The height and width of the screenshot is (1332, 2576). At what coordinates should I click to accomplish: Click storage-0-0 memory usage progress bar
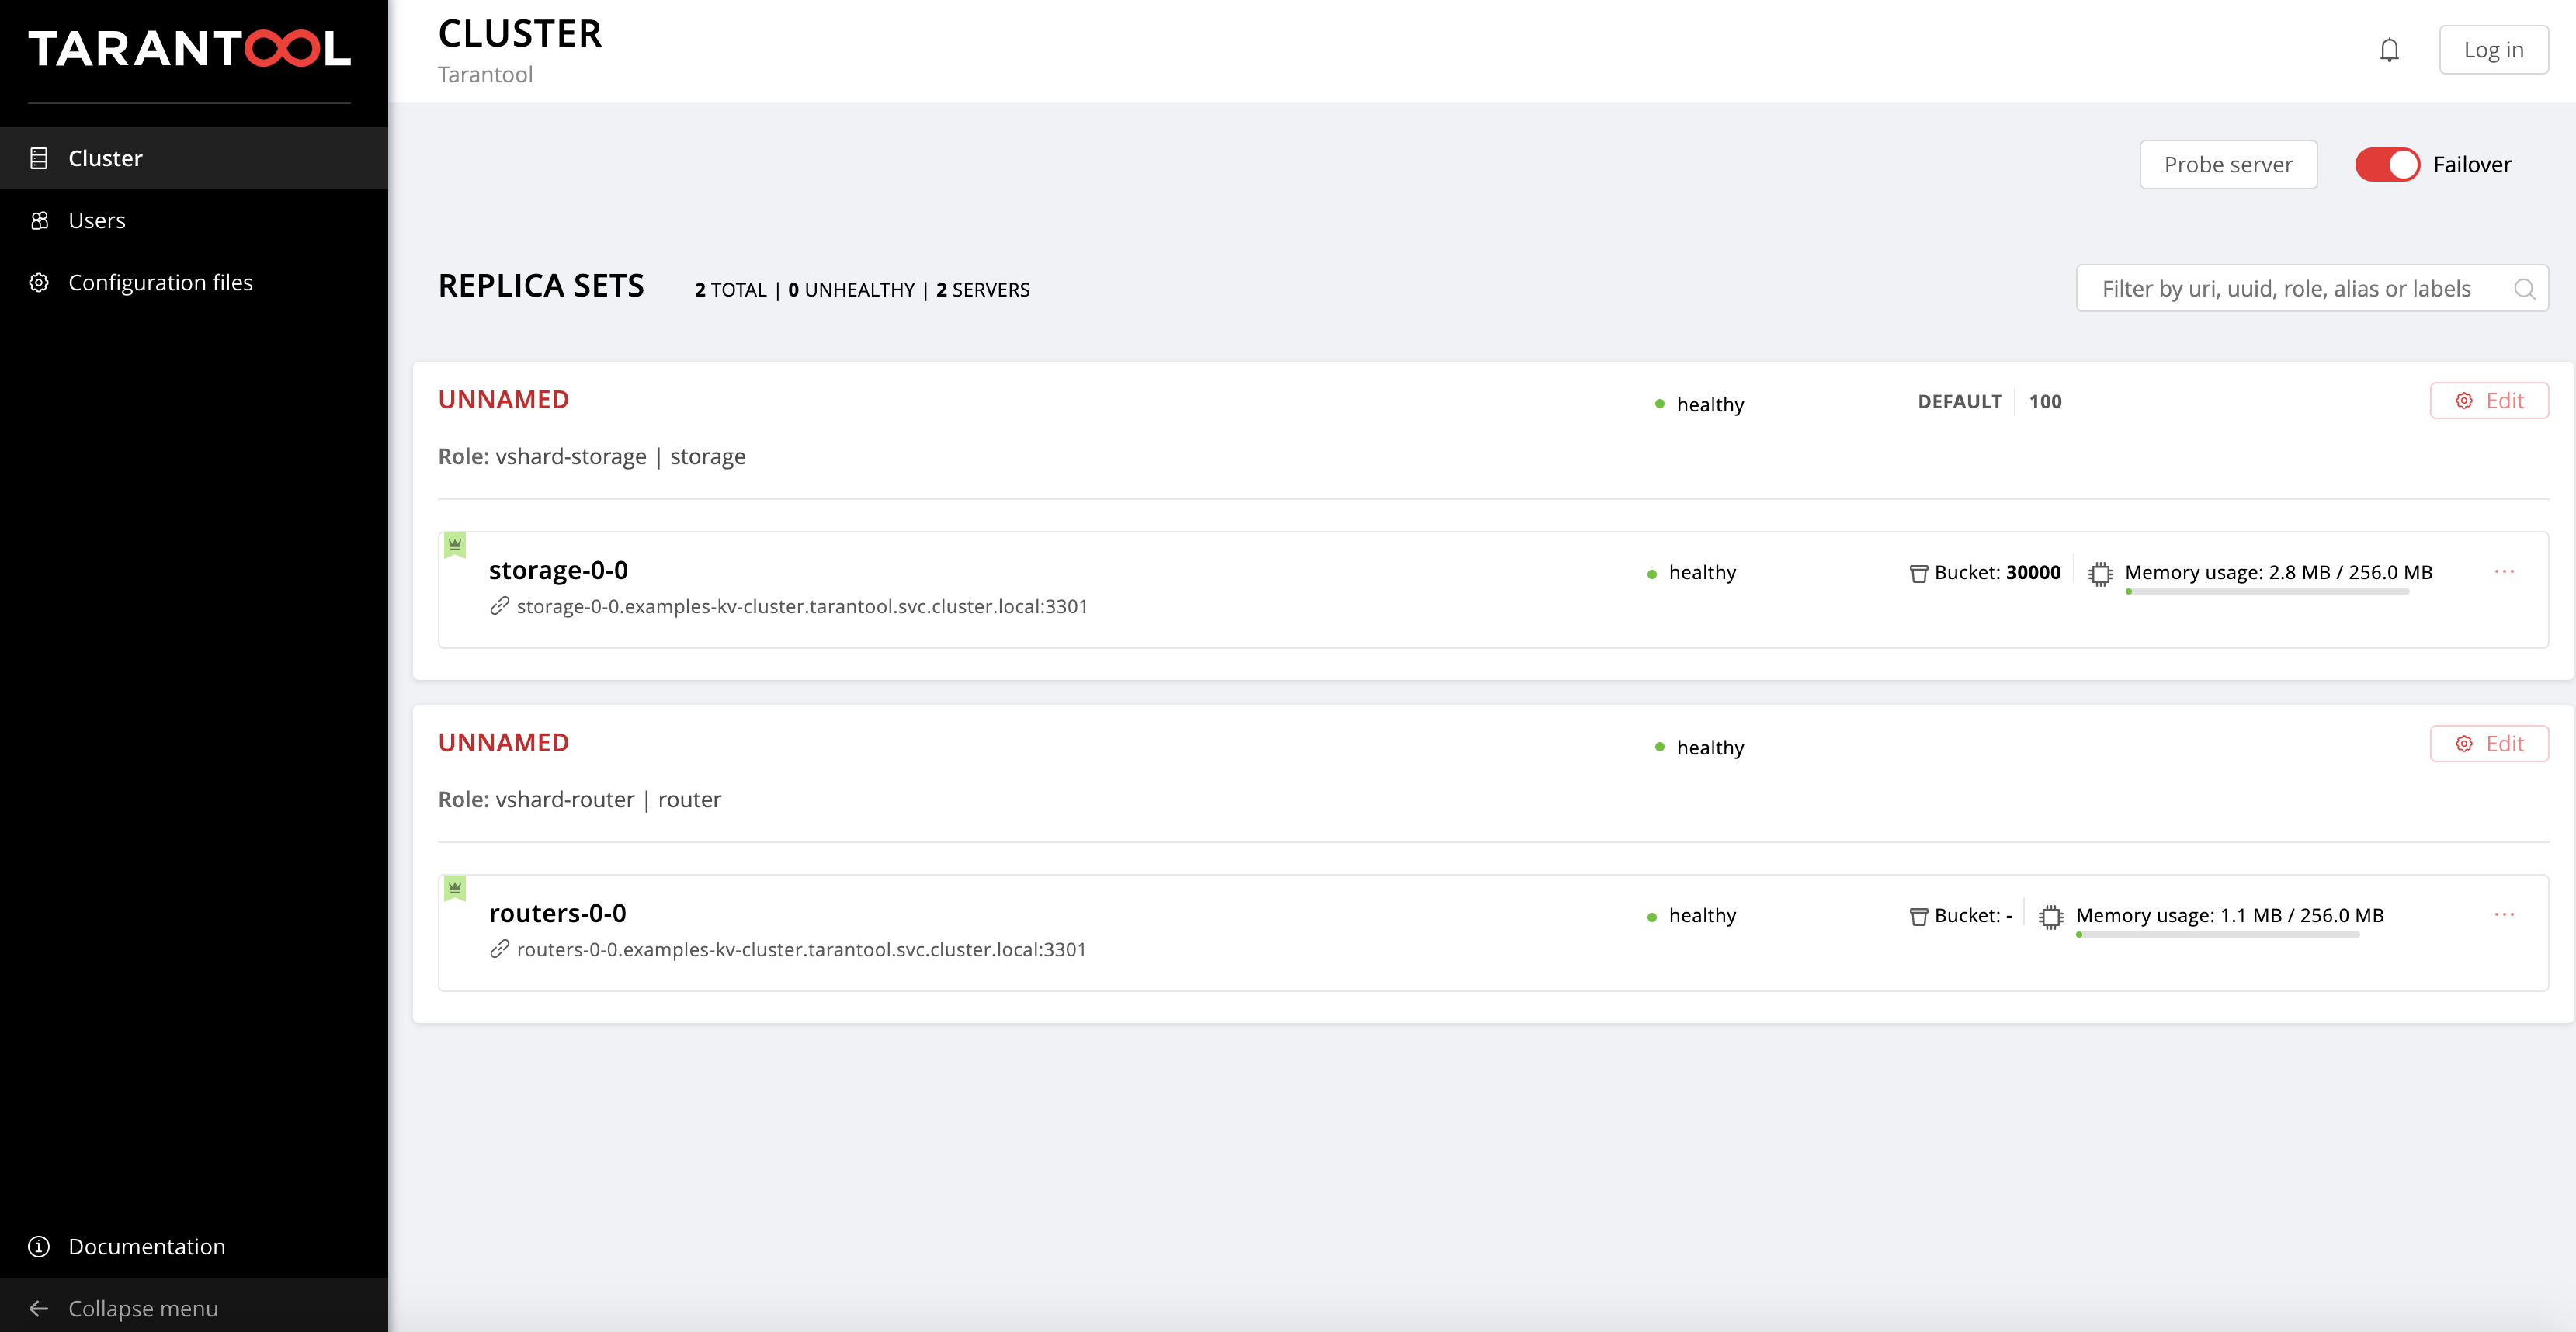[2266, 592]
